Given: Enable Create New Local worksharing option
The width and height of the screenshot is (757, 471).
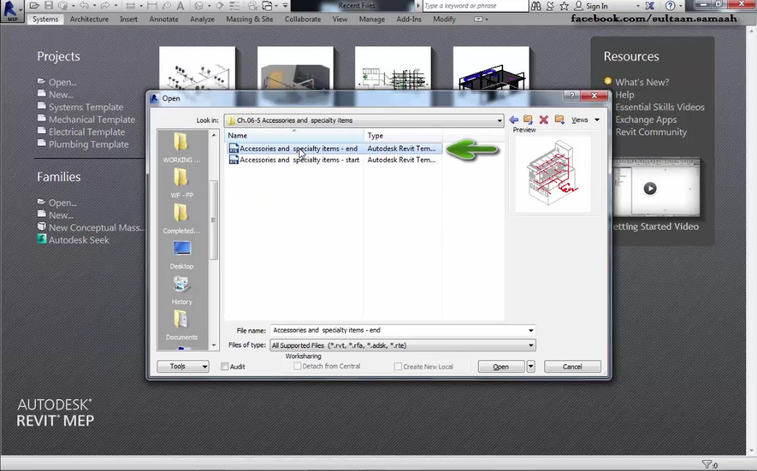Looking at the screenshot, I should (398, 366).
